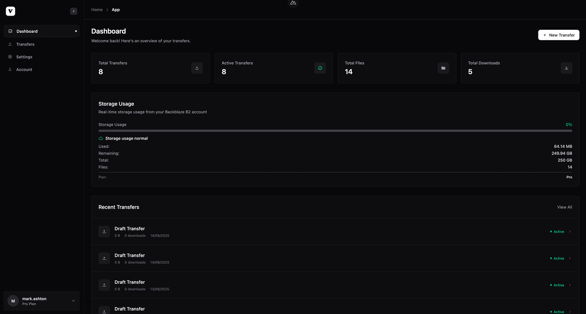586x314 pixels.
Task: Click the green check icon on Active Transfers card
Action: 320,68
